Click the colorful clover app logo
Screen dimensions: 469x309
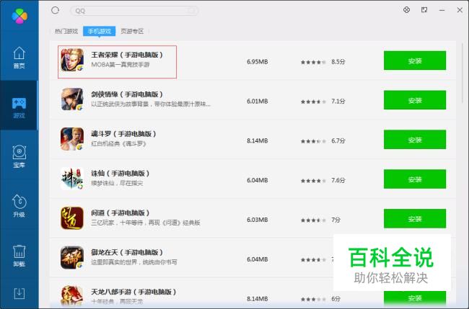pyautogui.click(x=19, y=16)
